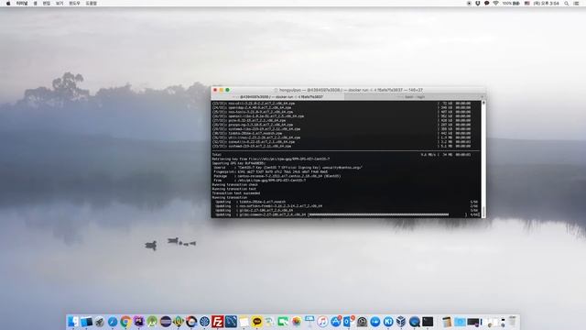Launch FileZilla from the dock
Screen dimensions: 586x330
point(218,322)
